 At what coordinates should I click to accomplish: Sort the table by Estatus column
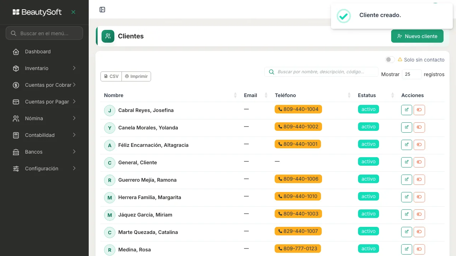pyautogui.click(x=376, y=95)
